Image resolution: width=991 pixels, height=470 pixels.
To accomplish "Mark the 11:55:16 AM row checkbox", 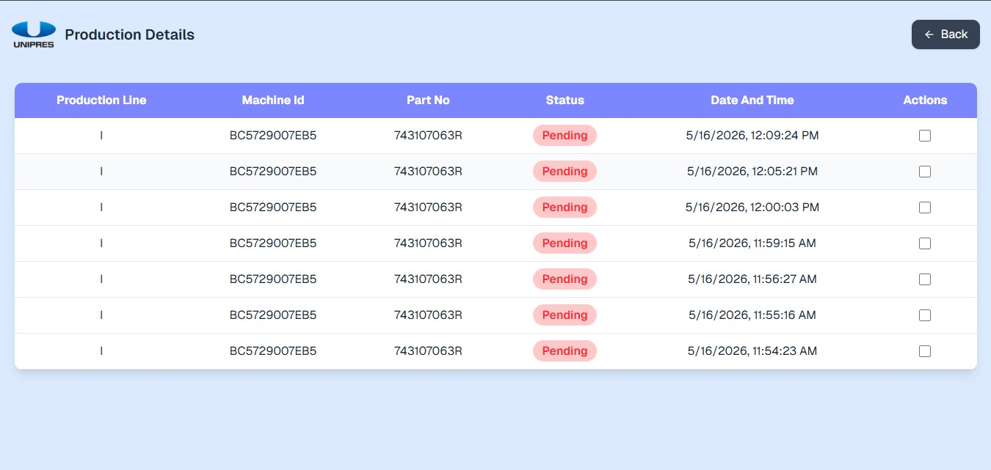I will pos(925,315).
